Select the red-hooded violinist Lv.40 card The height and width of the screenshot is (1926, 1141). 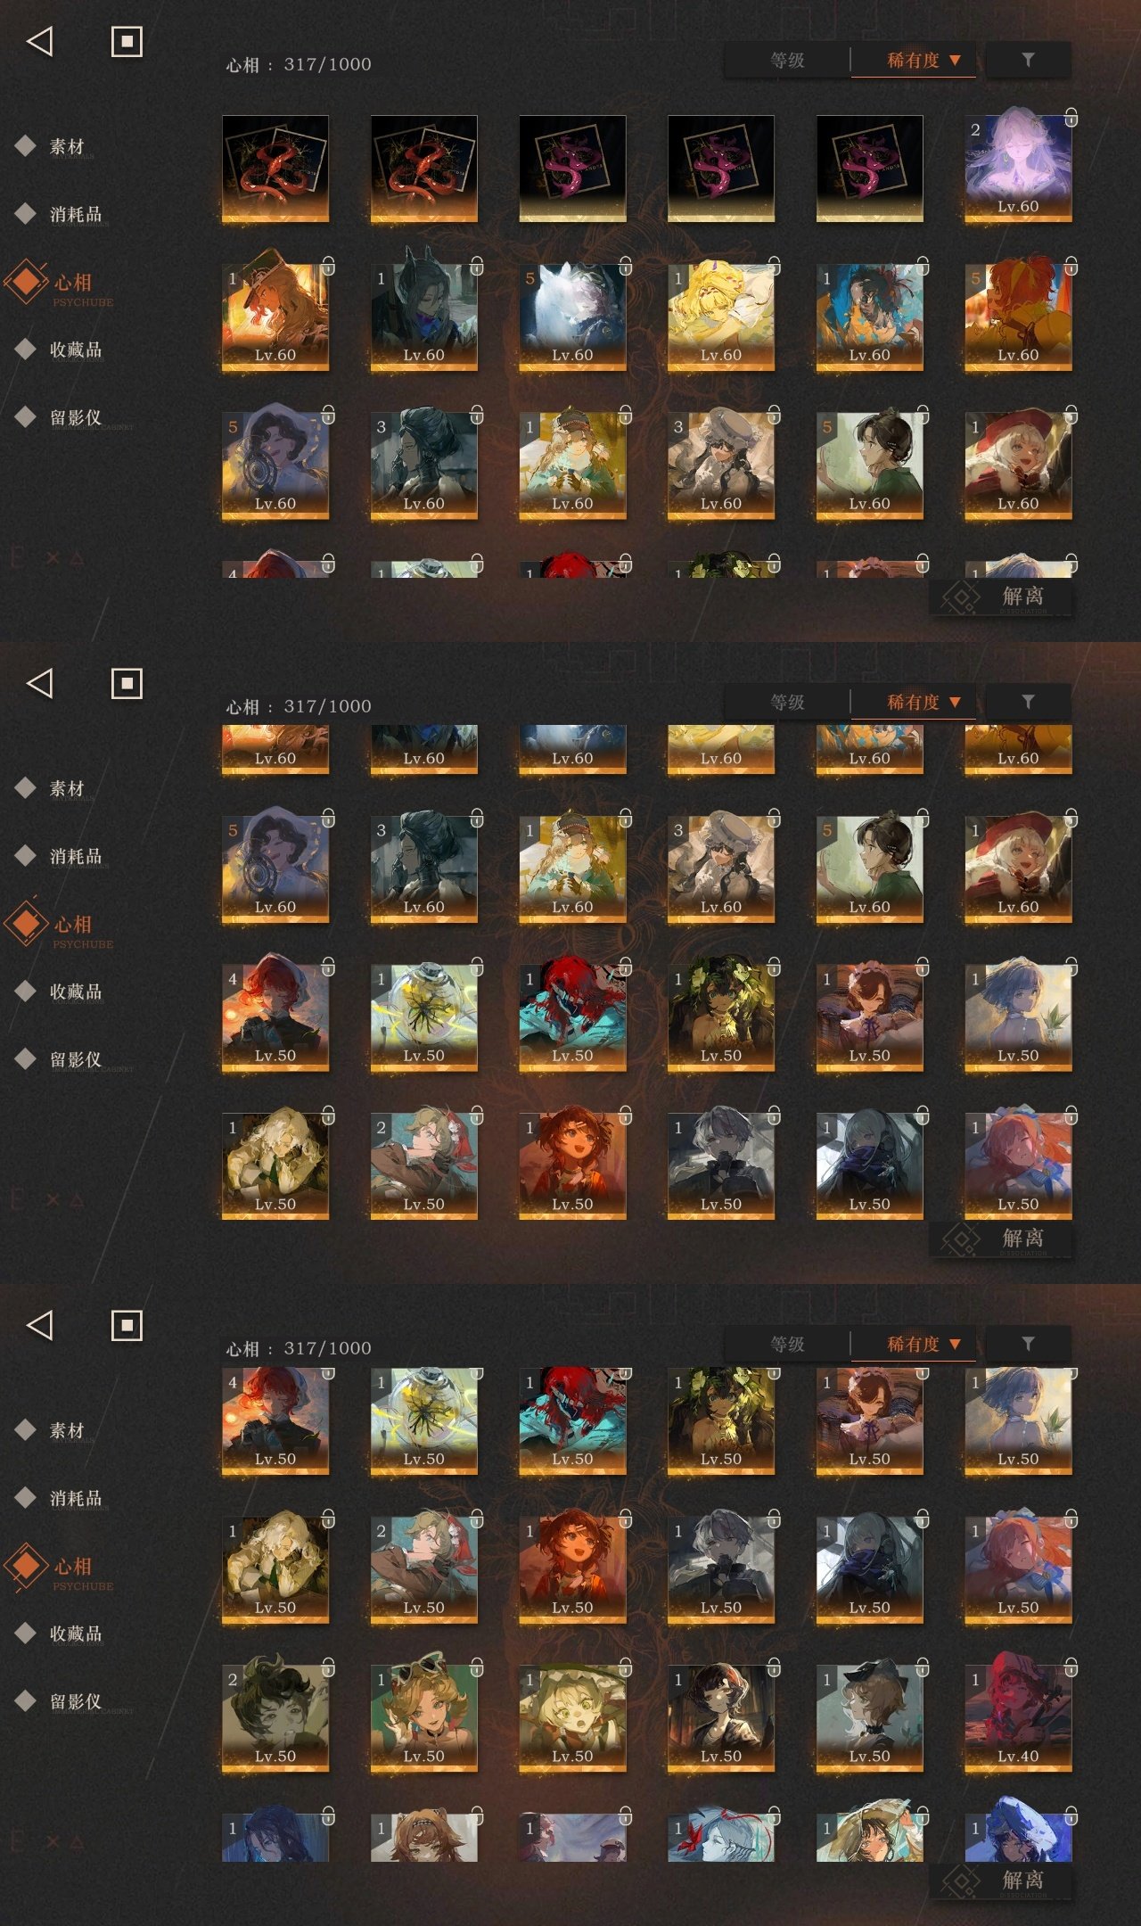(x=1018, y=1718)
